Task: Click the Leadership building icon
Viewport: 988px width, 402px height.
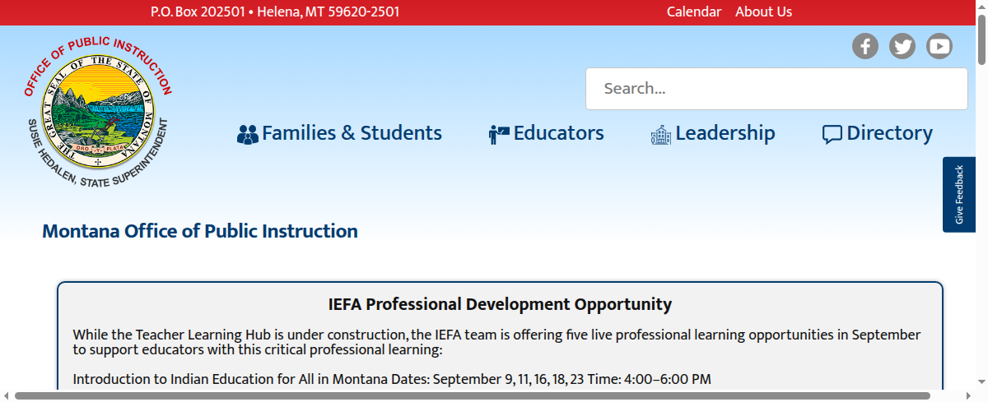Action: click(x=661, y=134)
